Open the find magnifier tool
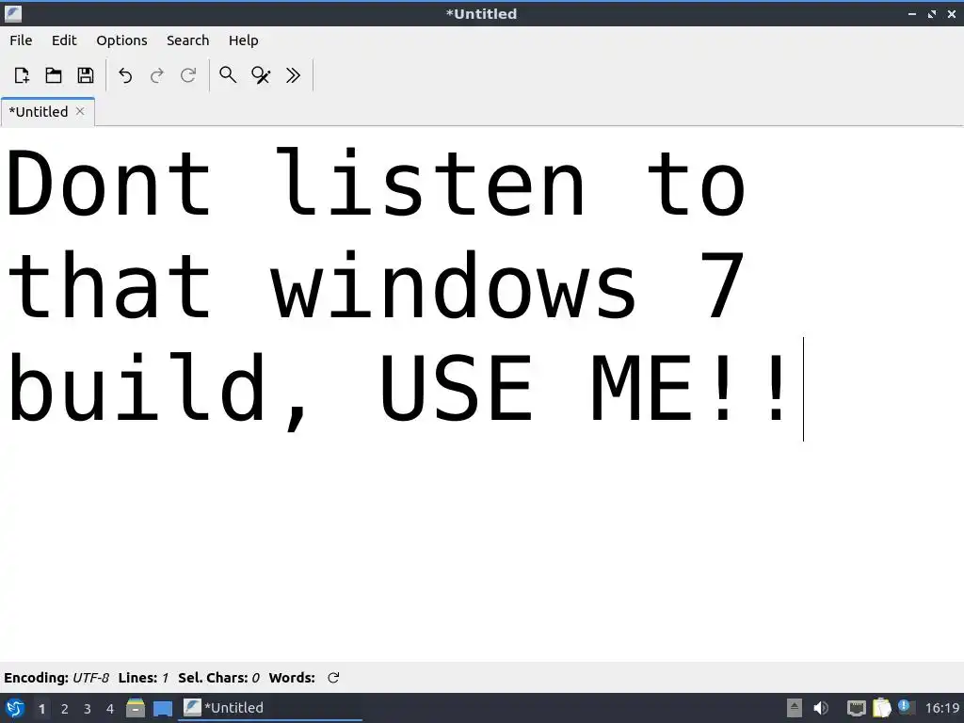The height and width of the screenshot is (723, 964). click(x=228, y=75)
